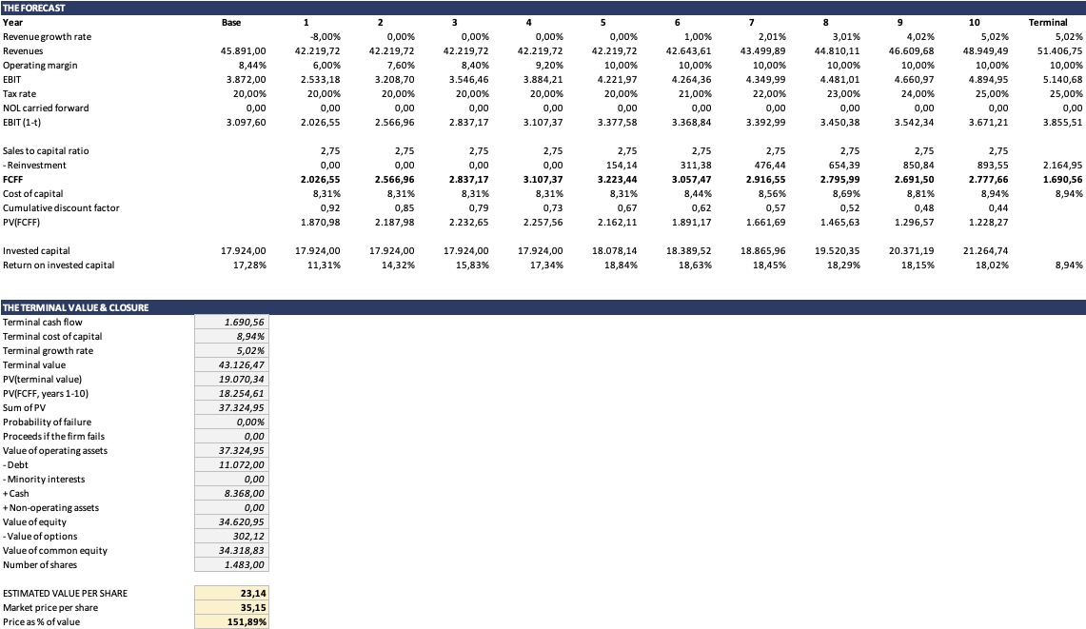Click Base return on invested capital 17,28%
1086x629 pixels.
(x=250, y=265)
